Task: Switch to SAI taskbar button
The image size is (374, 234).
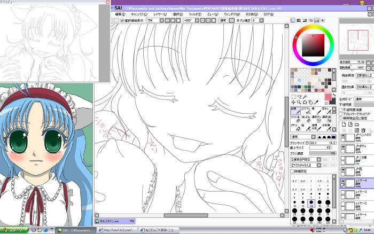Action: click(x=76, y=230)
